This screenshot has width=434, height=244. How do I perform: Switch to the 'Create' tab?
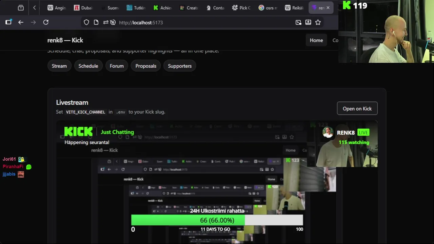click(x=189, y=8)
